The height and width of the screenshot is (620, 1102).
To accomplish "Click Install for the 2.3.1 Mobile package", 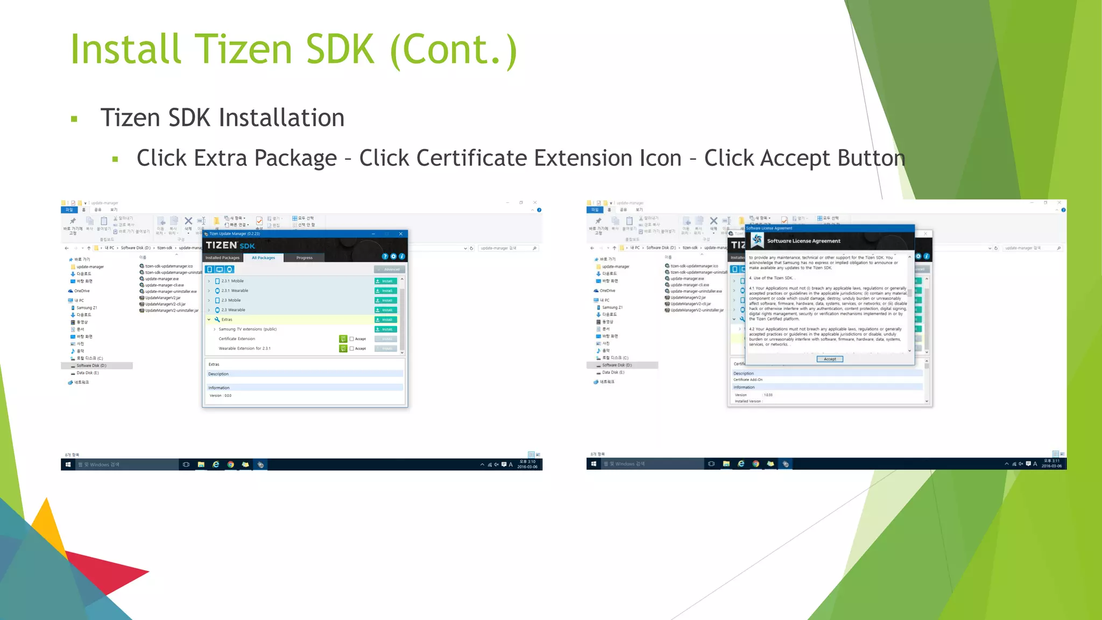I will 386,281.
